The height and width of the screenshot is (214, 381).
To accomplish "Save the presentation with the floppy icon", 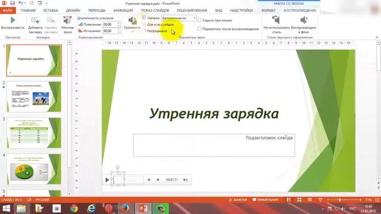I will (13, 3).
